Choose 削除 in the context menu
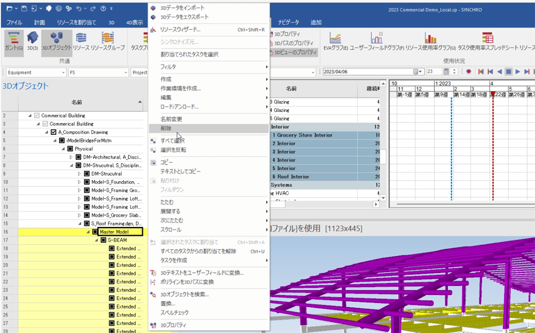Image resolution: width=535 pixels, height=333 pixels. (x=209, y=128)
